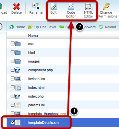The height and width of the screenshot is (129, 119).
Task: Click the document icon for templateDetails.xml
Action: [18, 123]
